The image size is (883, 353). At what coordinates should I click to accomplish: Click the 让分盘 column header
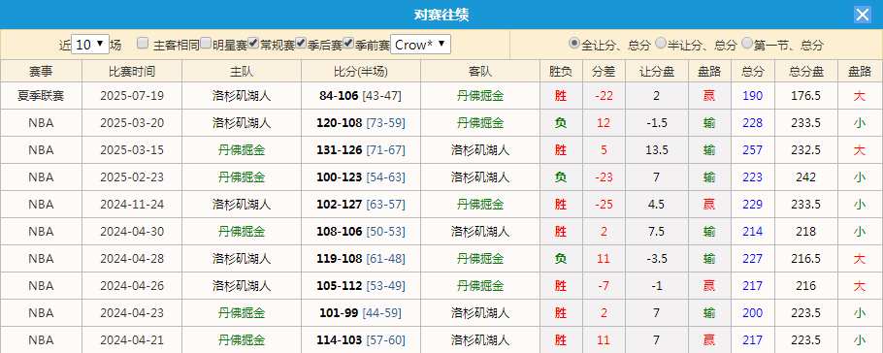tap(657, 72)
